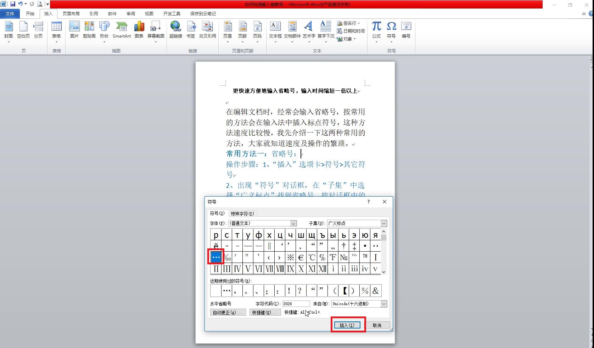Open the 剪贴画 clip art icon

(x=89, y=30)
